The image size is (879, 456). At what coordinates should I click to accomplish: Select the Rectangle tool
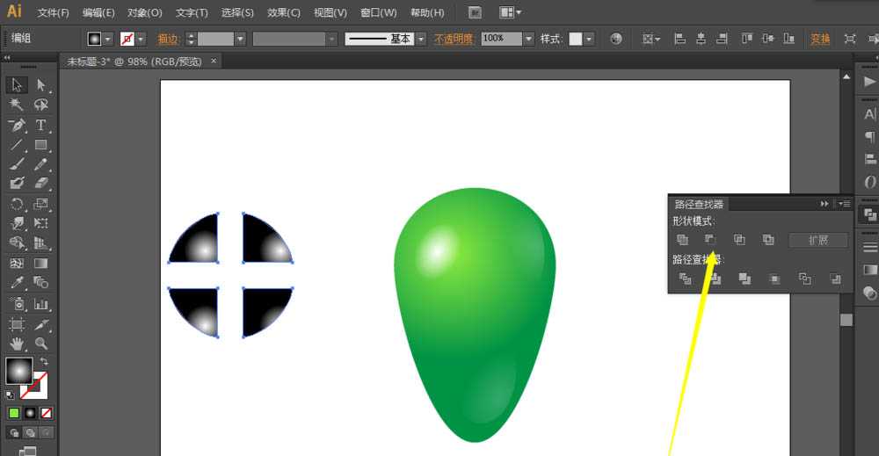click(x=41, y=145)
